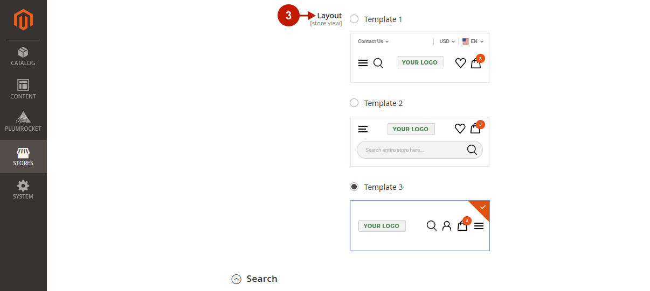Viewport: 650px width, 291px height.
Task: Select the Template 2 radio button
Action: [354, 103]
